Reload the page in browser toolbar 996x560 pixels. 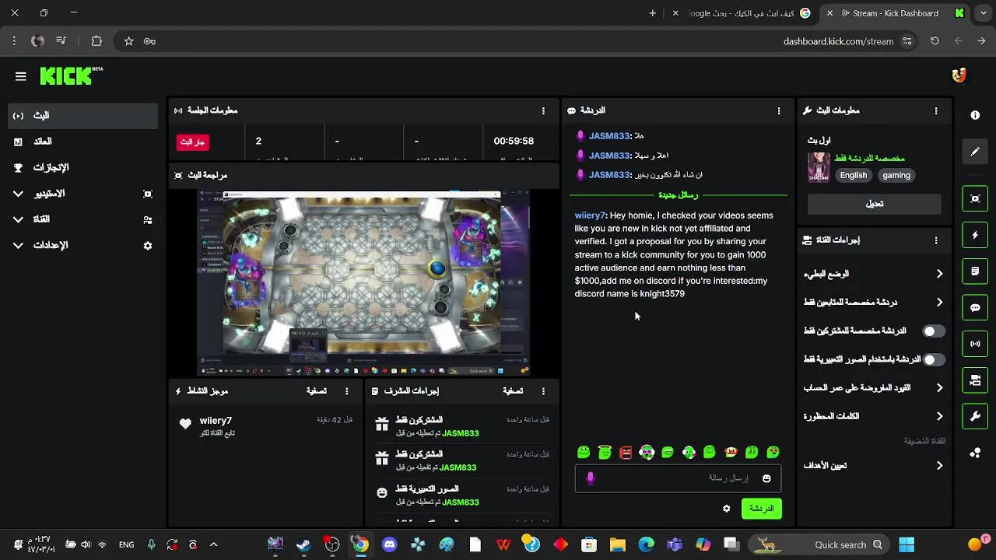pos(935,41)
